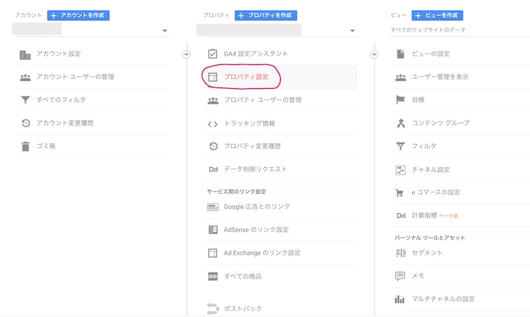Click the GA4 setup assistant clipboard icon
This screenshot has height=317, width=530.
213,54
